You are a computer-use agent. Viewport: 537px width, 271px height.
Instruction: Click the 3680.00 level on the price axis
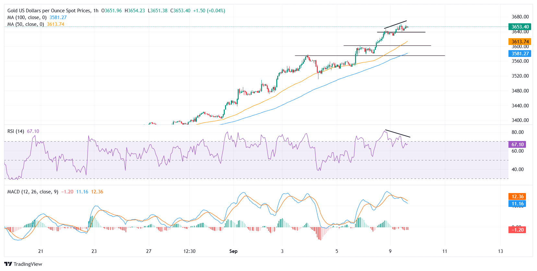(x=520, y=17)
